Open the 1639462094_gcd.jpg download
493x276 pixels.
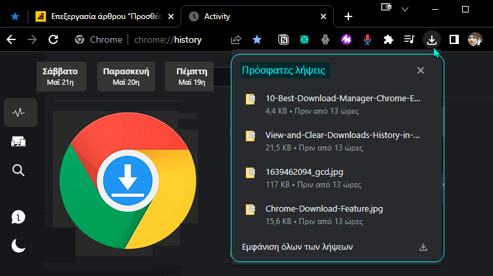303,172
